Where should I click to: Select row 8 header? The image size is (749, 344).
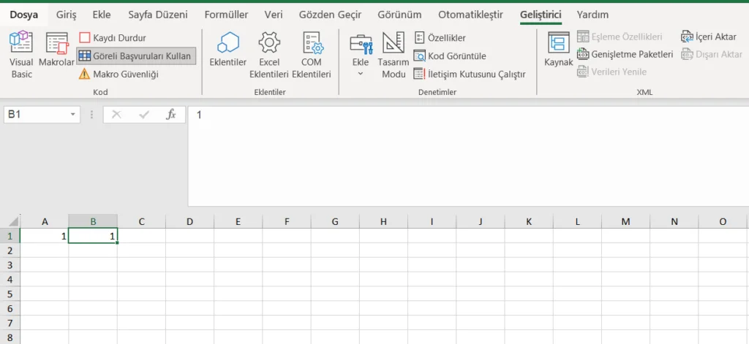click(x=10, y=337)
